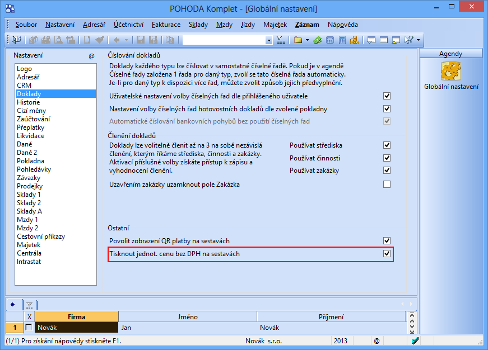
Task: Click the grayed back arrow icon
Action: tap(117, 40)
